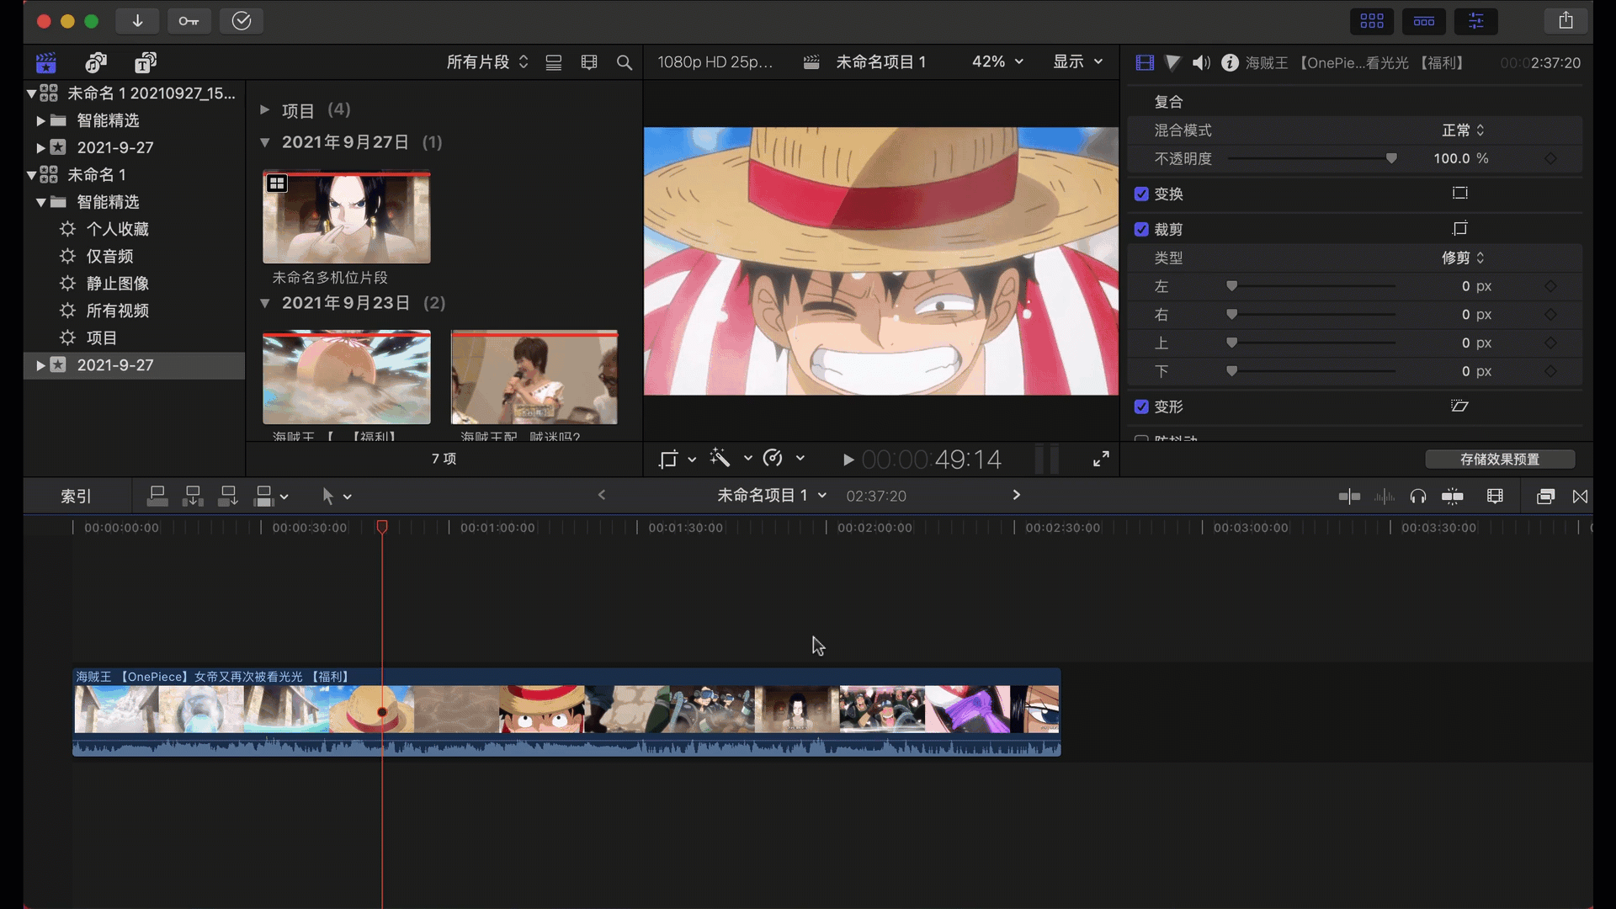
Task: Click the 存储效果预置 button
Action: (1500, 460)
